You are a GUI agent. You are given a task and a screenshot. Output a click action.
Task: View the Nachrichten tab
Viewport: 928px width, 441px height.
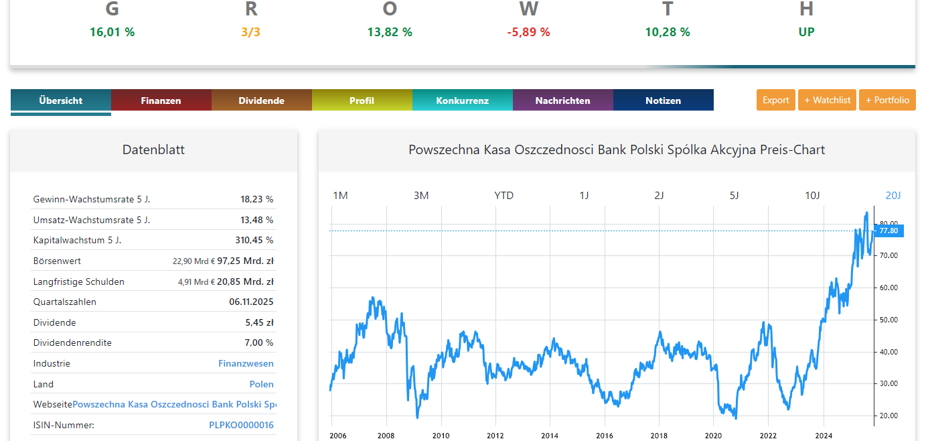point(562,100)
